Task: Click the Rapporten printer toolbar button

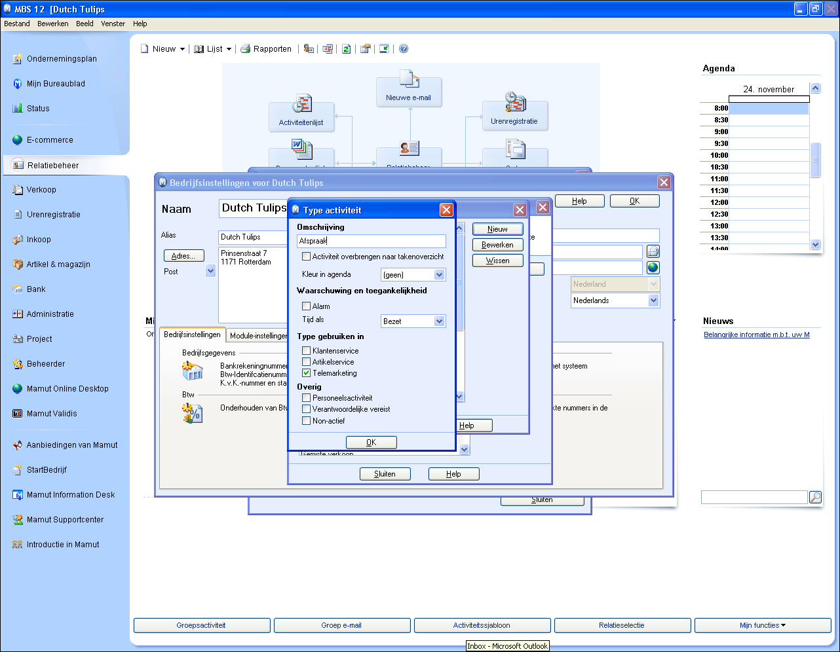Action: coord(266,49)
